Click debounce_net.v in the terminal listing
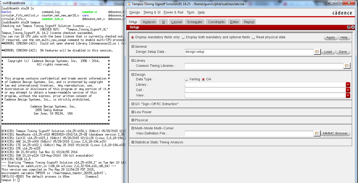 93,19
